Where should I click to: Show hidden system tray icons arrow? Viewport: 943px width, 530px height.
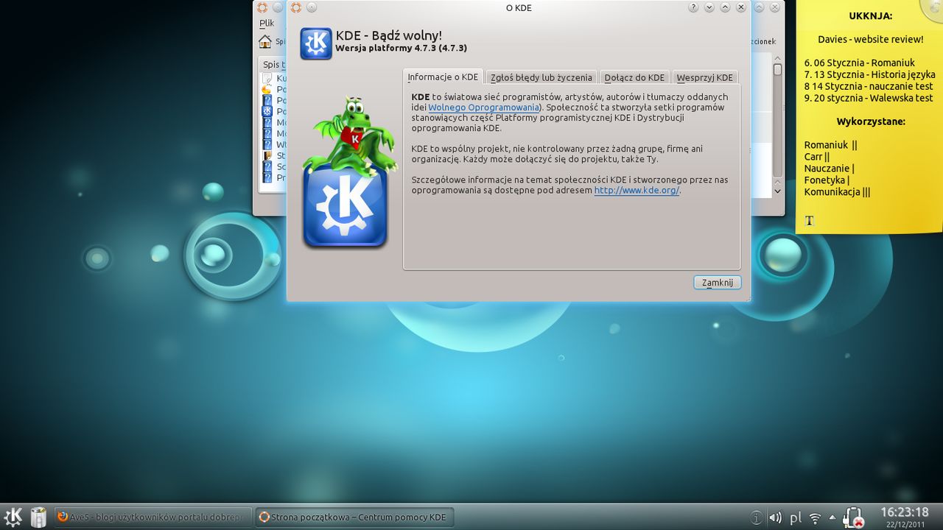[x=832, y=517]
